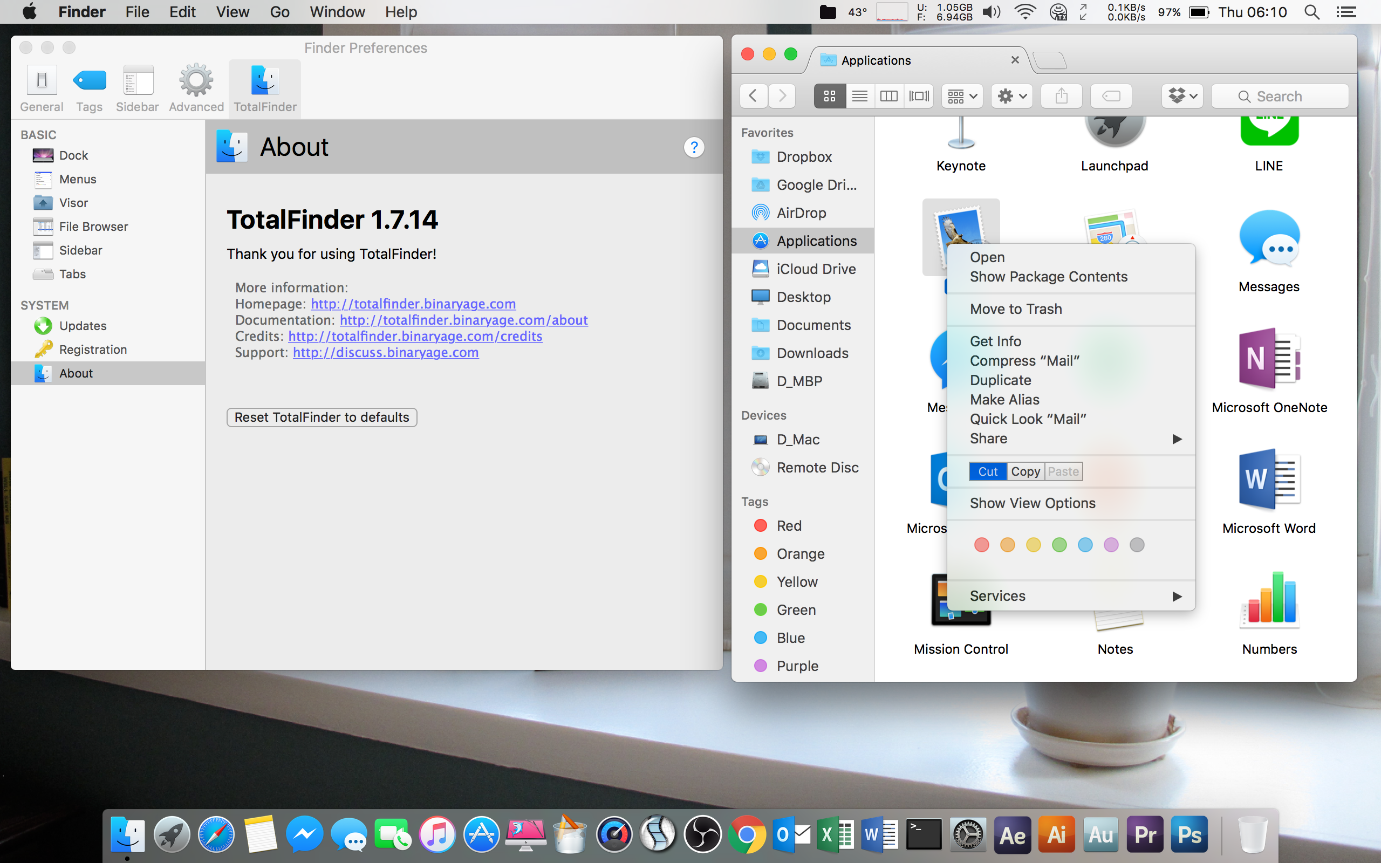This screenshot has width=1381, height=863.
Task: Select Menus in TotalFinder Basic list
Action: [x=108, y=179]
